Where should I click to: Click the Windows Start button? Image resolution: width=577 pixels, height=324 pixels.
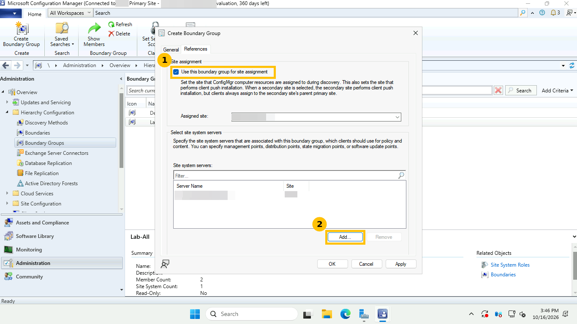195,314
